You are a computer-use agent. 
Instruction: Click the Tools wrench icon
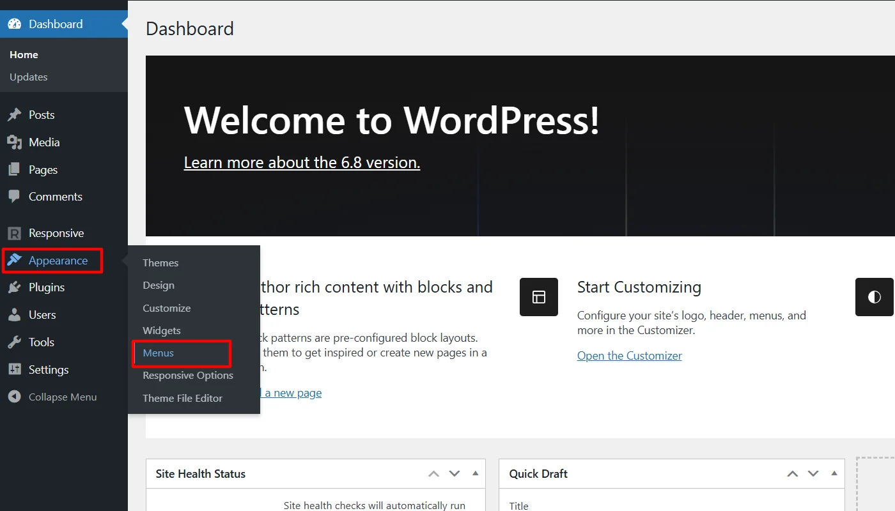pos(14,342)
